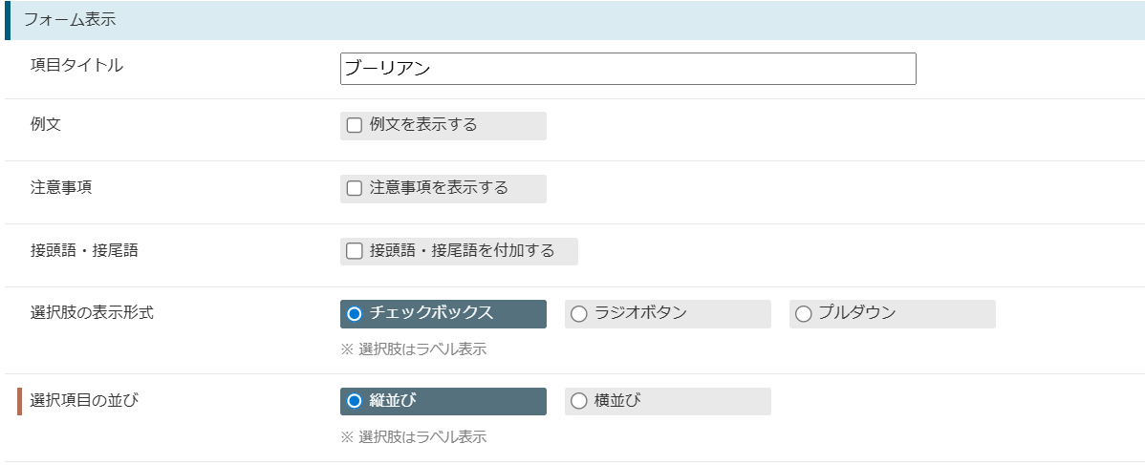Click the 接頭語・接尾語 row label
Viewport: 1145px width, 465px height.
coord(84,250)
